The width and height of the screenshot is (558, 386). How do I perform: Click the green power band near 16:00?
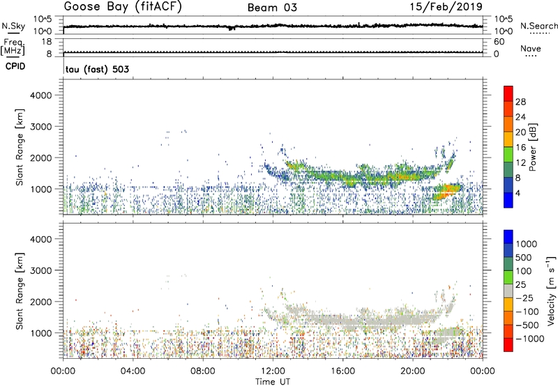point(343,177)
